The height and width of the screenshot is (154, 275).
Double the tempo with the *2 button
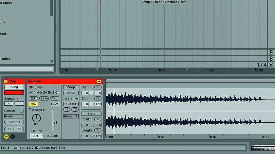tap(75, 109)
